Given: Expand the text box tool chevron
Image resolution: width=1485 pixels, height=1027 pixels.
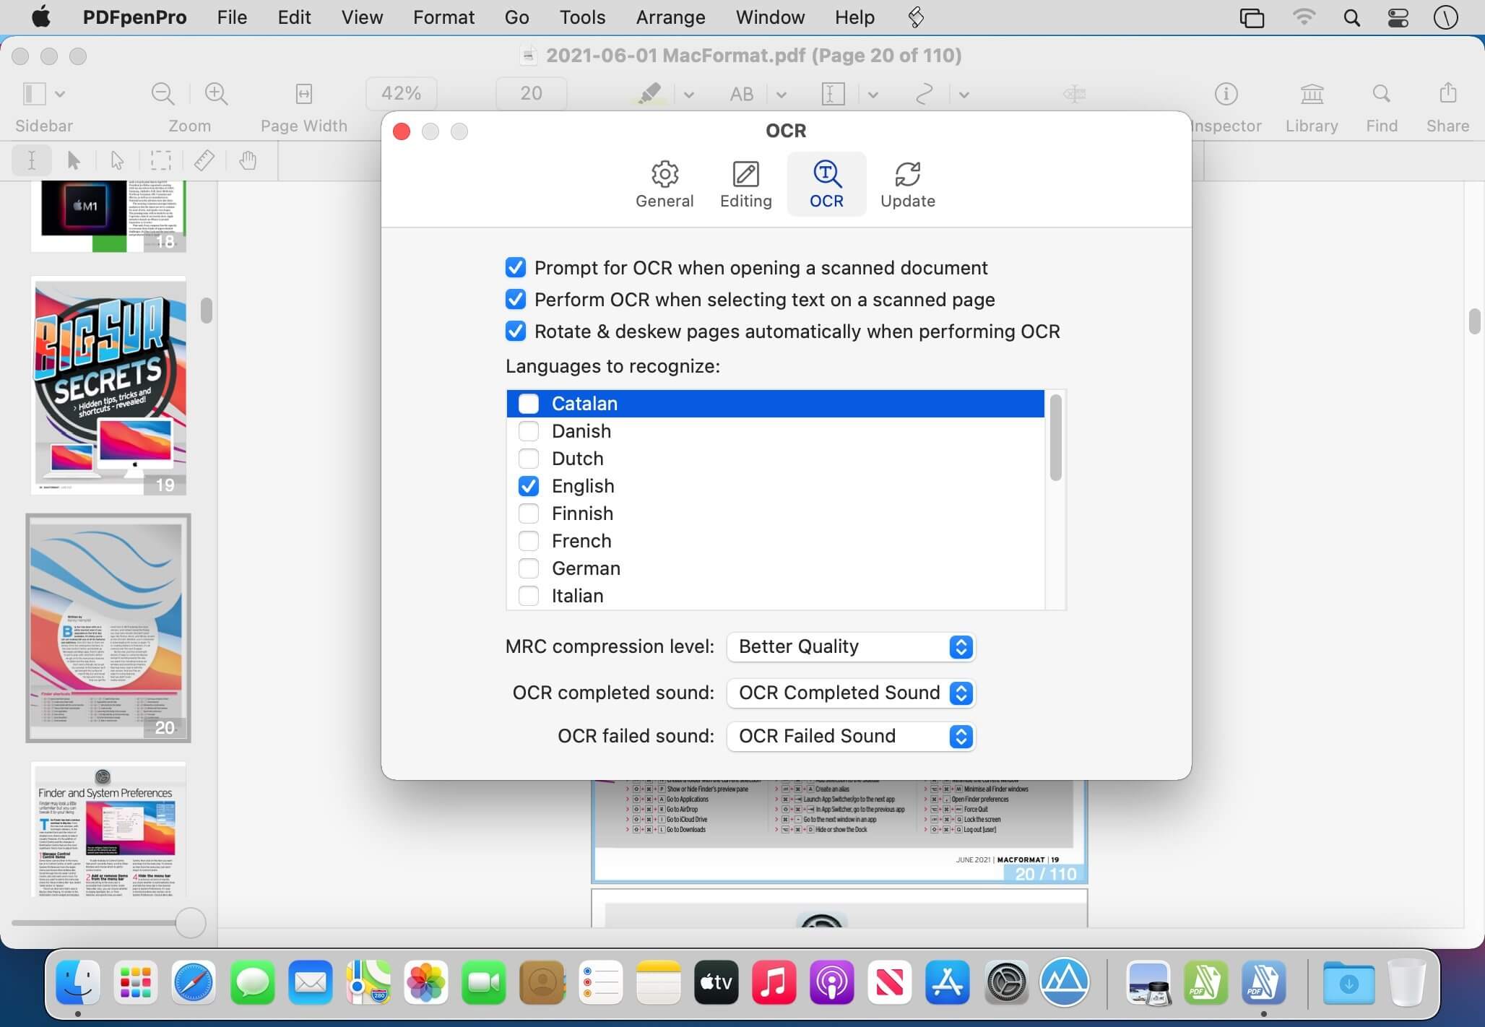Looking at the screenshot, I should 873,95.
